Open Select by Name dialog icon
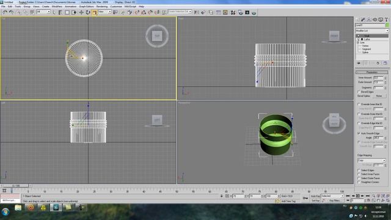The height and width of the screenshot is (220, 391). [60, 12]
